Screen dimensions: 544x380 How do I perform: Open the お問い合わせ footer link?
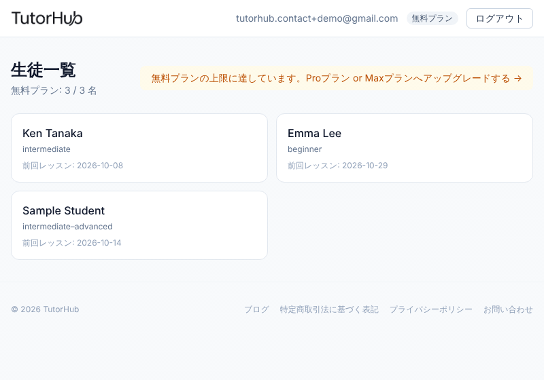[x=508, y=309]
